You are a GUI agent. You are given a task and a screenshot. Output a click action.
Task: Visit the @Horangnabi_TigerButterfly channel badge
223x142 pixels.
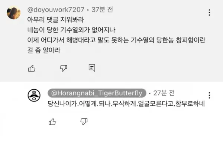[x=97, y=93]
